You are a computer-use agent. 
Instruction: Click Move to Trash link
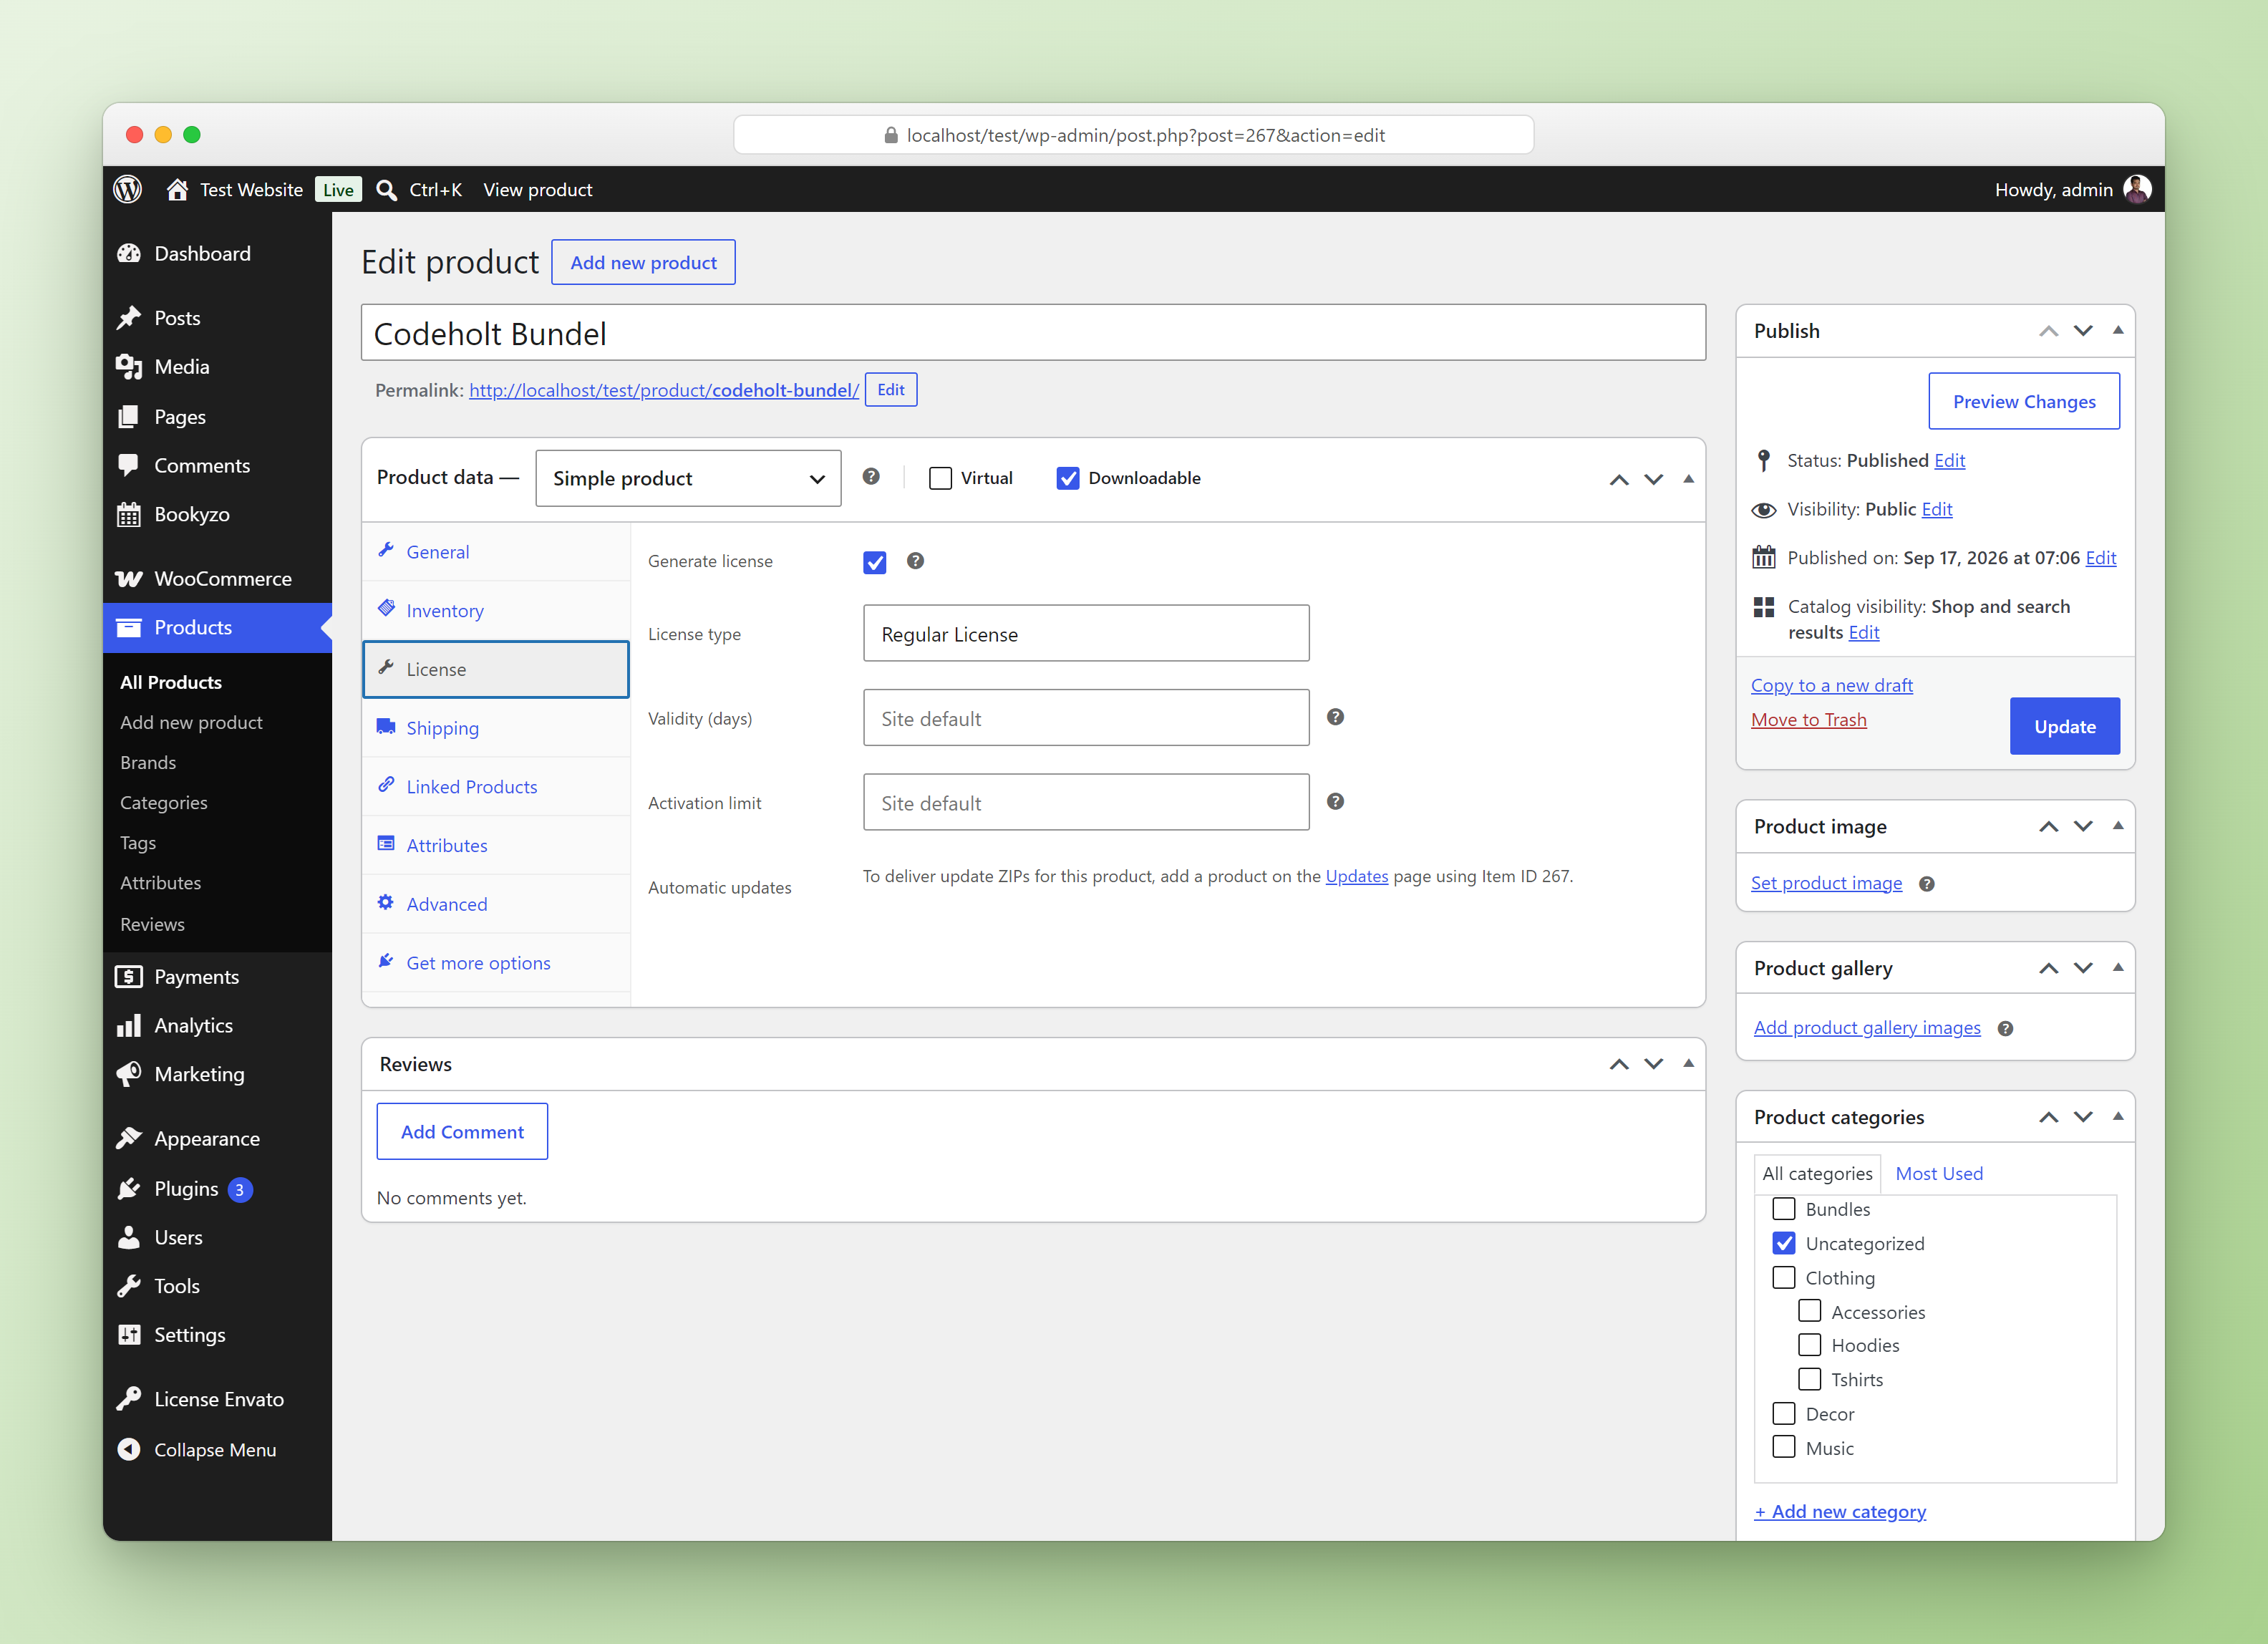pos(1809,719)
